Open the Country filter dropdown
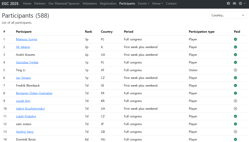Viewport: 249px width, 142px height. tap(228, 15)
